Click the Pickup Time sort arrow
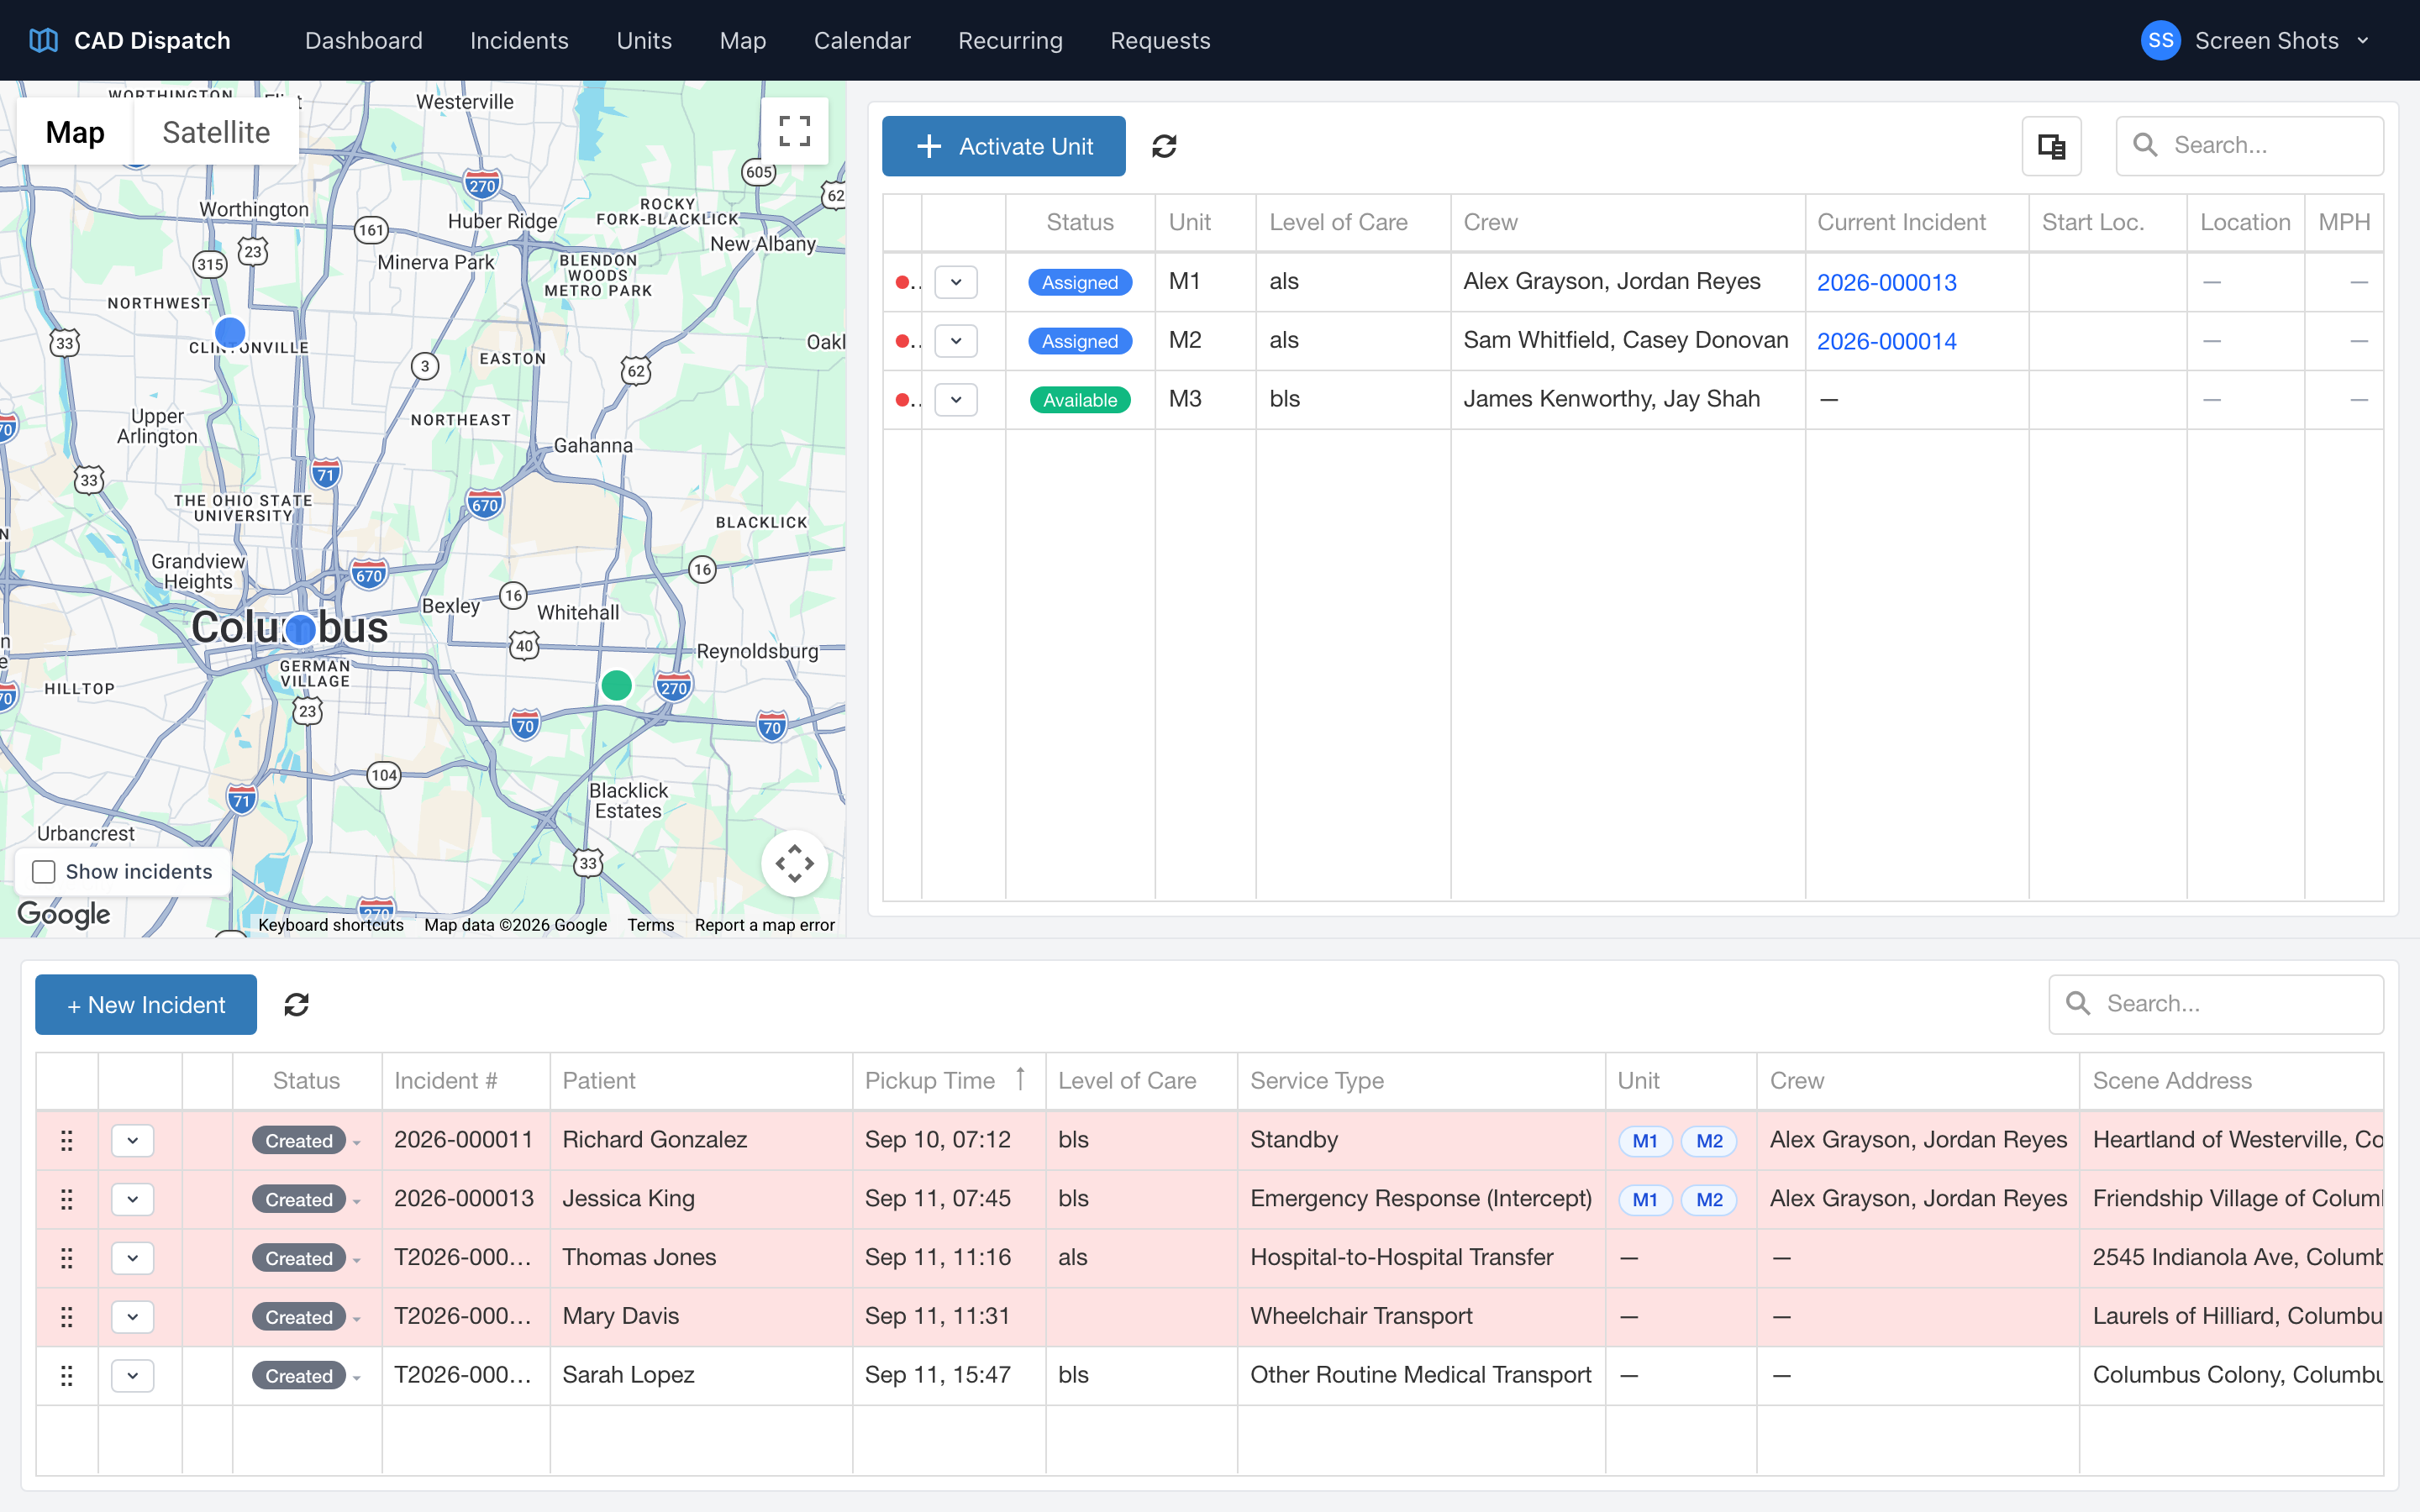Viewport: 2420px width, 1512px height. click(x=1020, y=1079)
